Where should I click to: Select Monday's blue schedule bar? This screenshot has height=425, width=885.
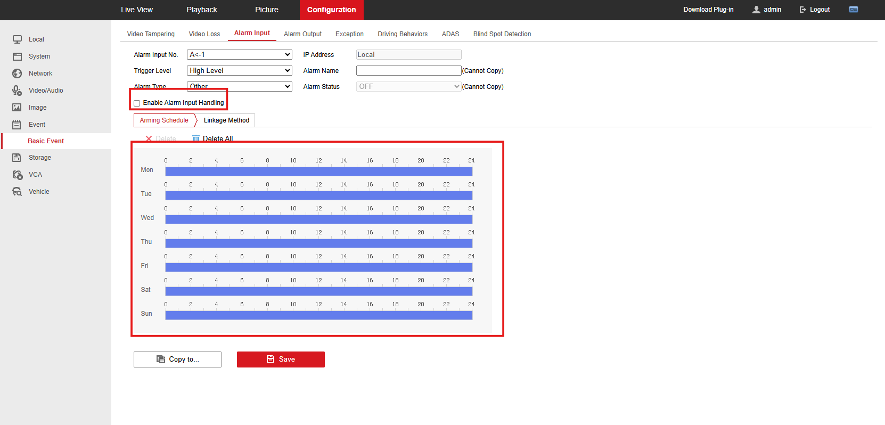pyautogui.click(x=318, y=171)
